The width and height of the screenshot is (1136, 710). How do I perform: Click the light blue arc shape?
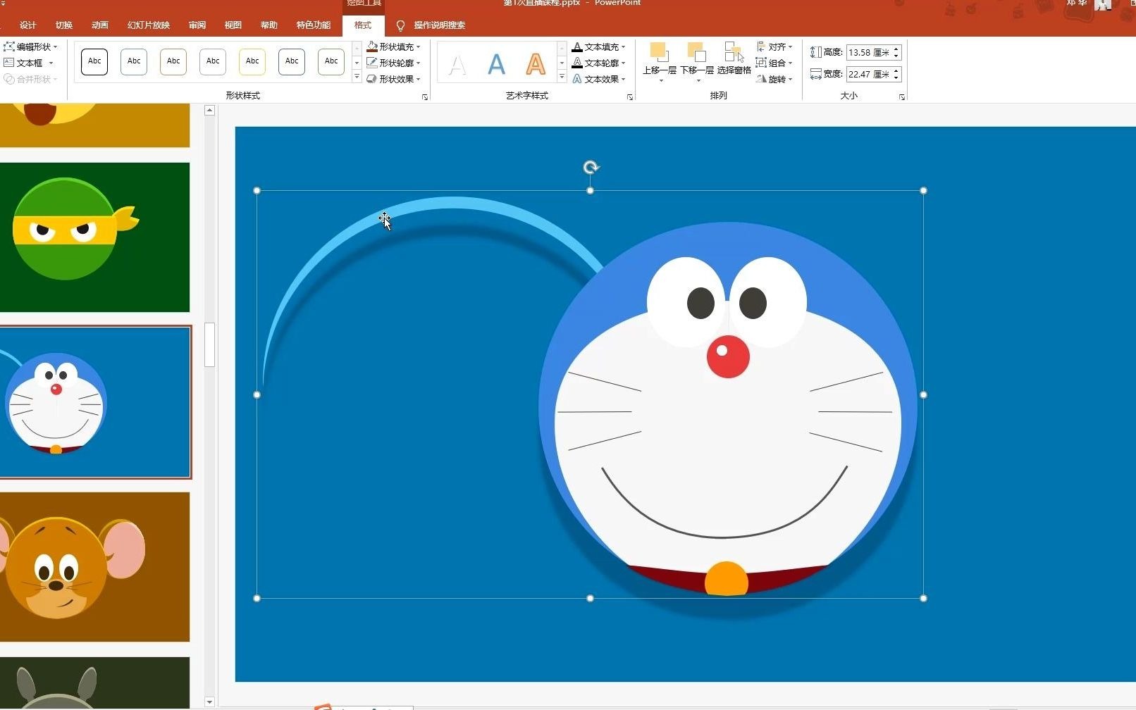pyautogui.click(x=451, y=204)
